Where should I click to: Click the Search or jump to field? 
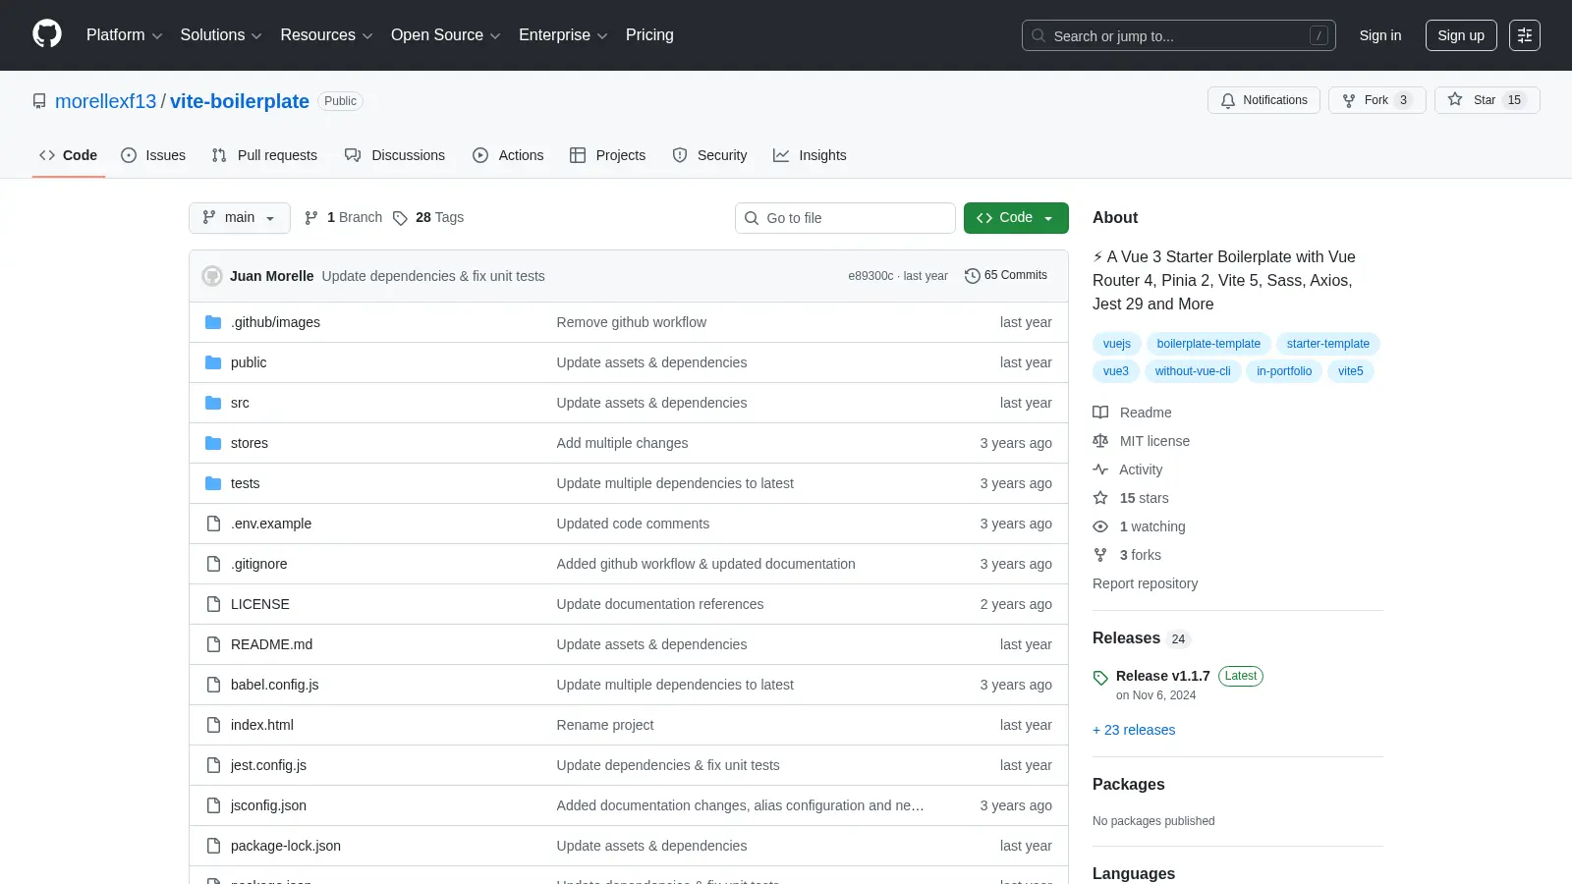pos(1179,35)
